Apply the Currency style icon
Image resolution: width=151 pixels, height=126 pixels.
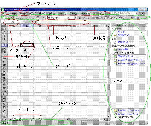coord(111,18)
